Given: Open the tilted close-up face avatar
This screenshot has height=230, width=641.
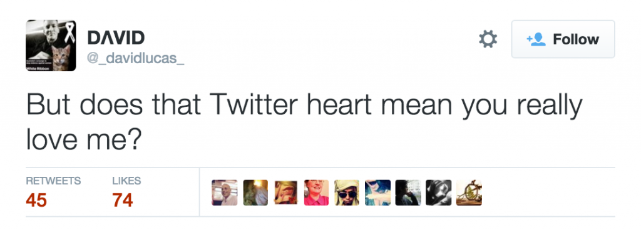Looking at the screenshot, I should coord(285,192).
